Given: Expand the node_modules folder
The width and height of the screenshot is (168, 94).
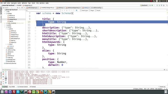Looking at the screenshot, I should point(5,23).
